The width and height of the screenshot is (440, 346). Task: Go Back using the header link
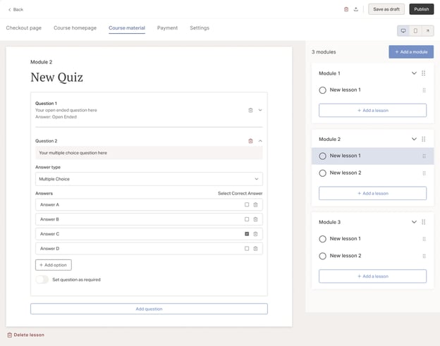point(16,10)
